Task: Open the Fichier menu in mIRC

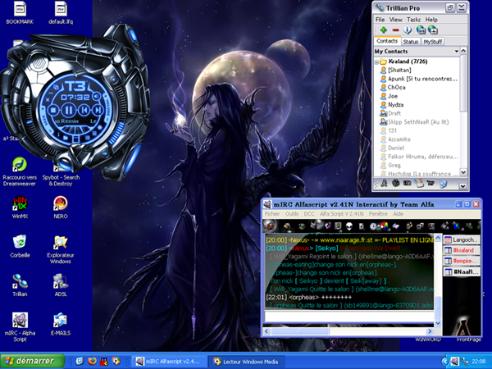Action: click(272, 214)
